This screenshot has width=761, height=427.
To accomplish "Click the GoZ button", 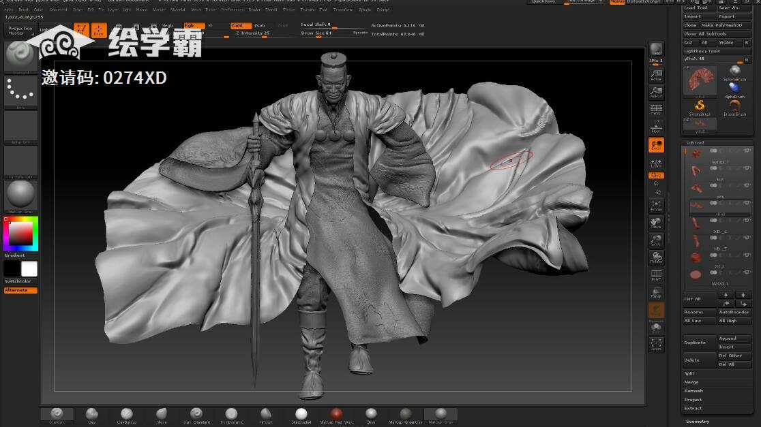I will [x=690, y=43].
